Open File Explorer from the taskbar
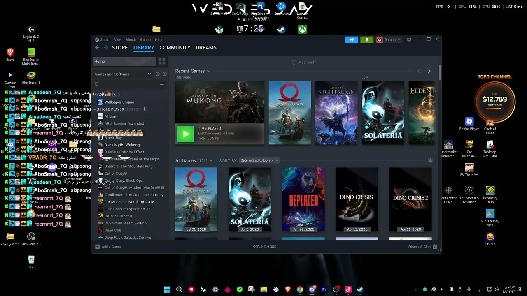Screen dimensions: 527x296 tap(263, 289)
